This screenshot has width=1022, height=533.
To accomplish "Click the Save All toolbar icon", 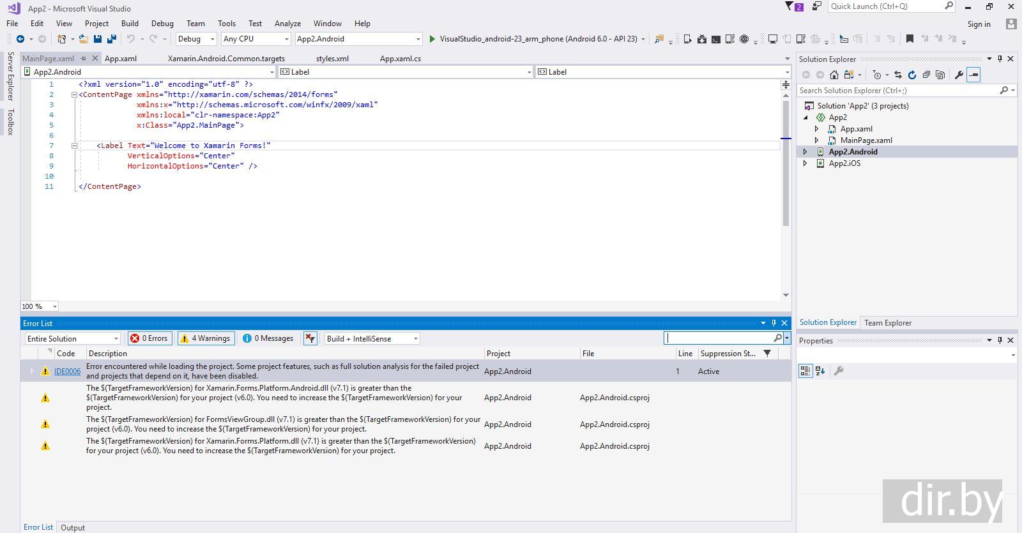I will click(111, 39).
